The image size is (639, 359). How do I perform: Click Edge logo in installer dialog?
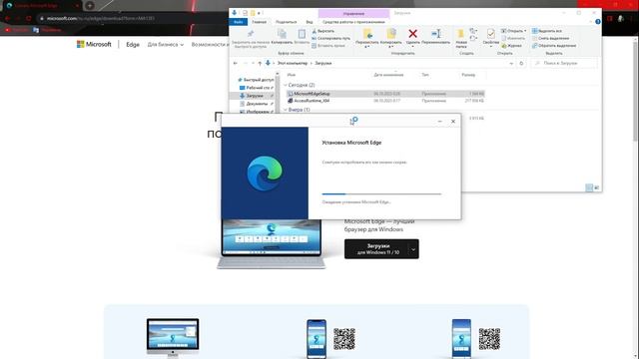265,173
